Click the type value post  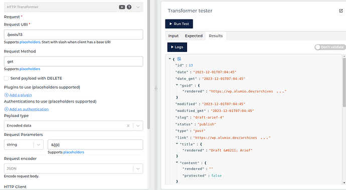coord(199,131)
